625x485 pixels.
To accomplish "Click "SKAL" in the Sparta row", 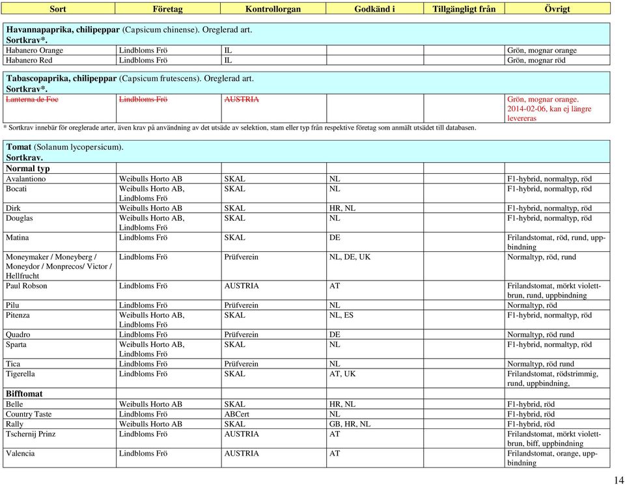I will coord(235,344).
